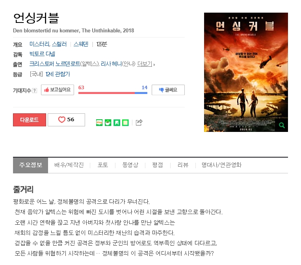Screen dimensions: 301x265
Task: Click the Naver blog share icon
Action: (x=99, y=122)
